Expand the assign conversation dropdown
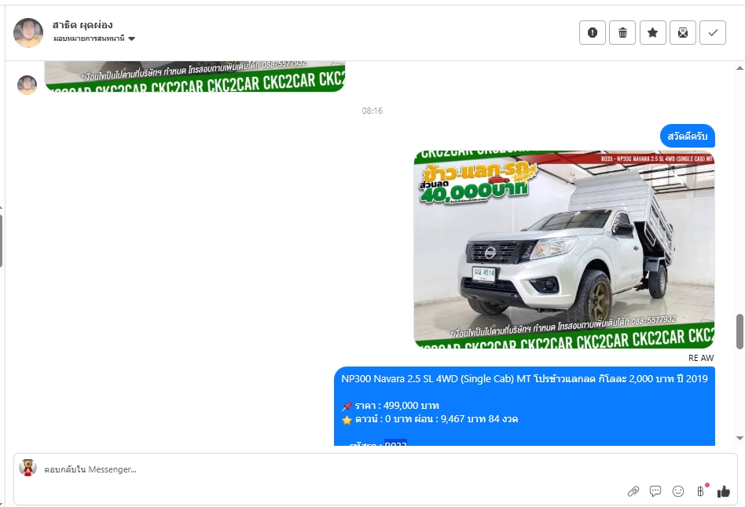This screenshot has width=745, height=507. [x=94, y=38]
